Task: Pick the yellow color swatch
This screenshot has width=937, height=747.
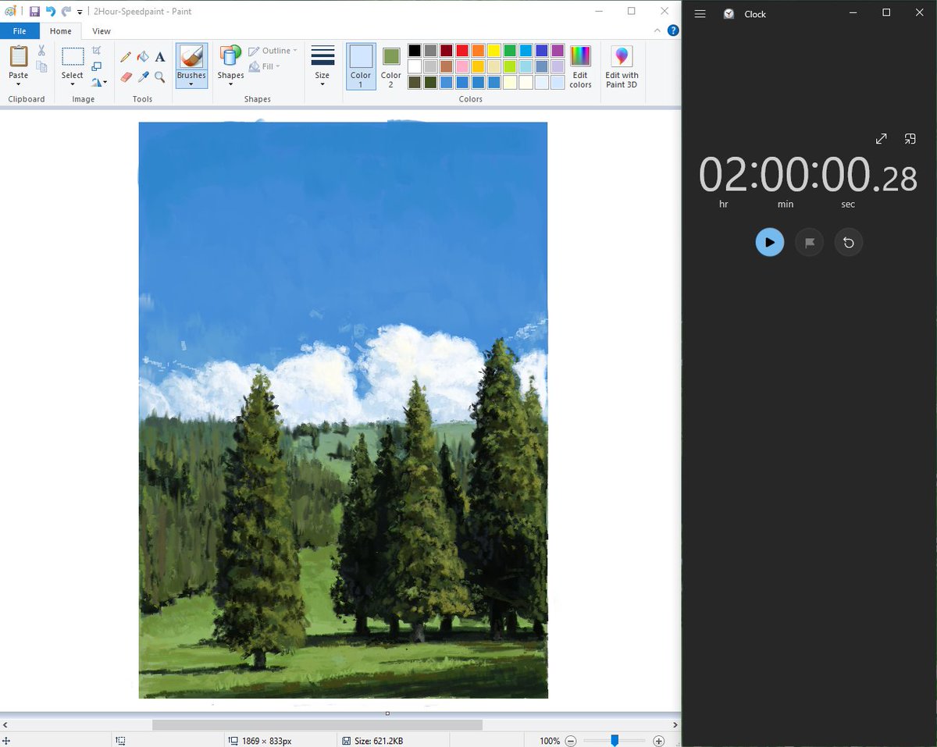Action: tap(494, 51)
